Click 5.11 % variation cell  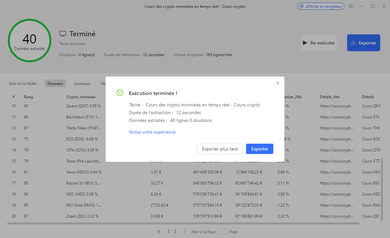pos(283,183)
